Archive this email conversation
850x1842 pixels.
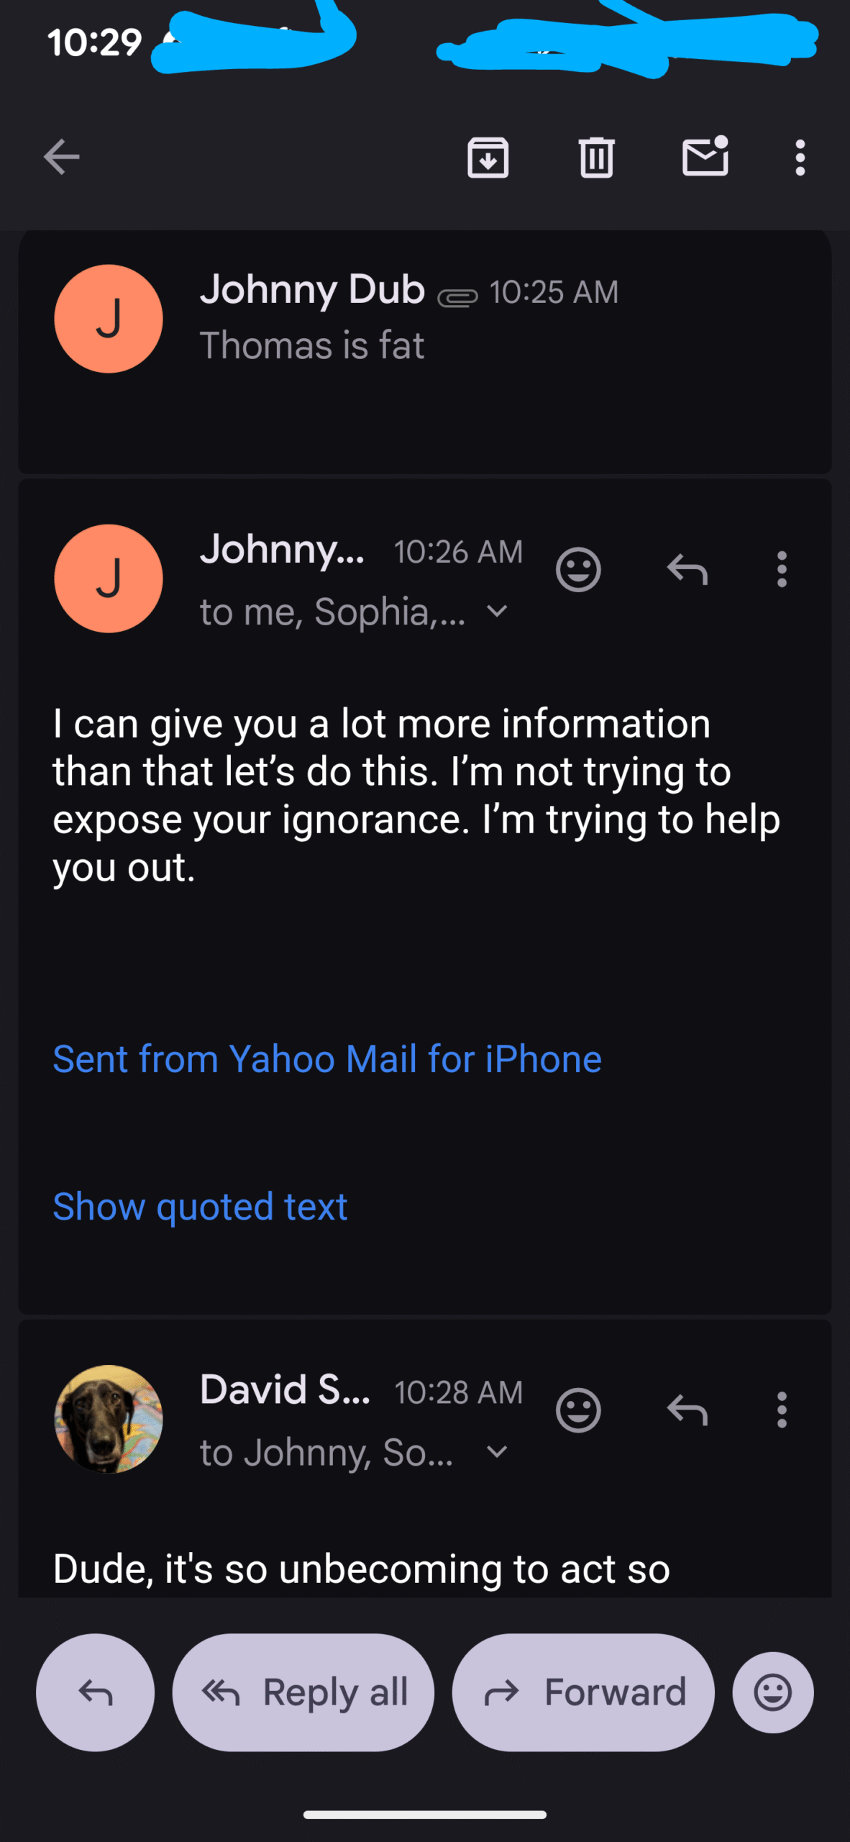click(x=488, y=157)
